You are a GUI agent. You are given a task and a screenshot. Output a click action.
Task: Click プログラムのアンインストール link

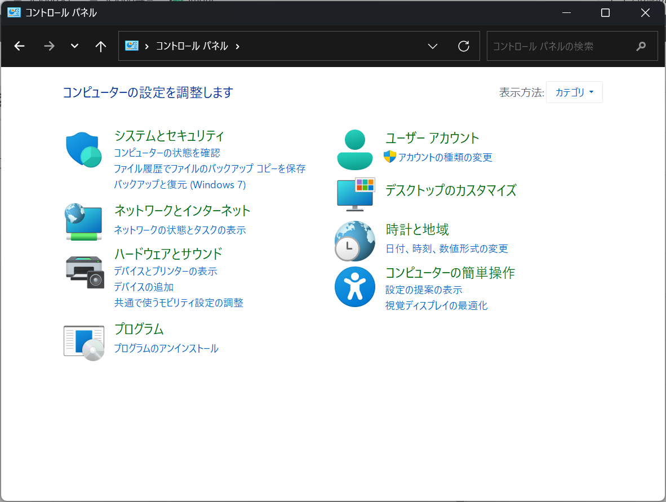point(167,348)
